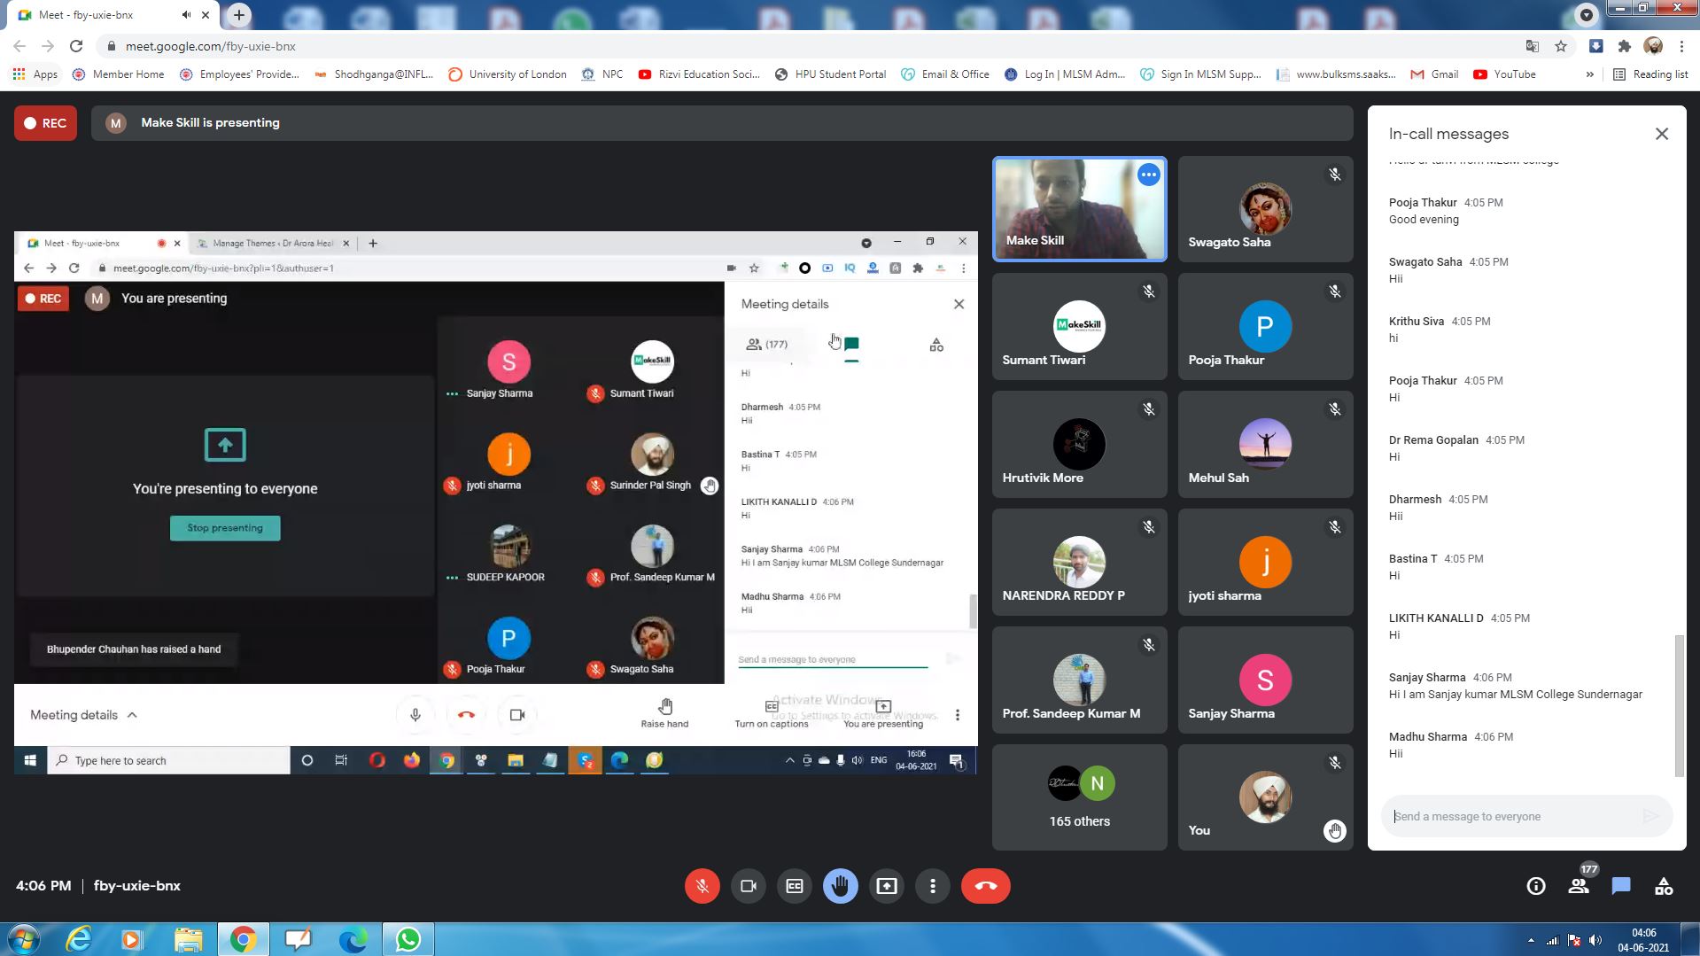Open present now screen button
Viewport: 1700px width, 956px height.
pos(887,886)
